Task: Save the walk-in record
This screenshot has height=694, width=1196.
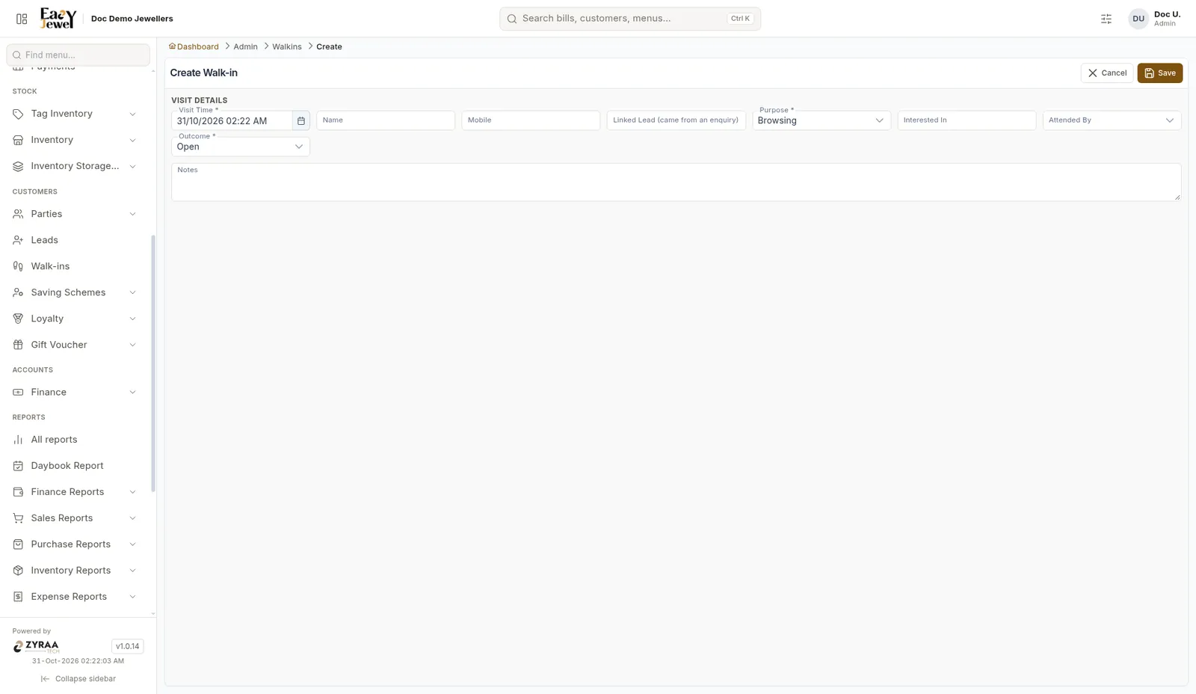Action: coord(1159,73)
